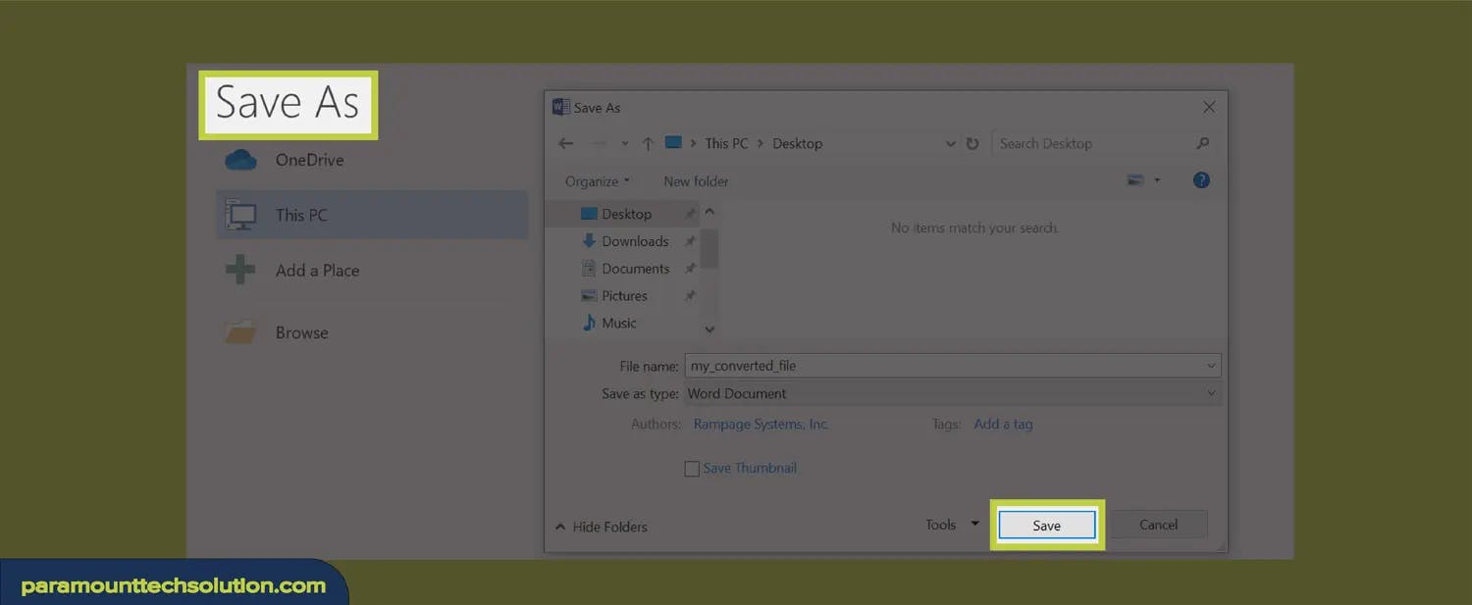Viewport: 1472px width, 605px height.
Task: Expand the File name dropdown arrow
Action: point(1211,366)
